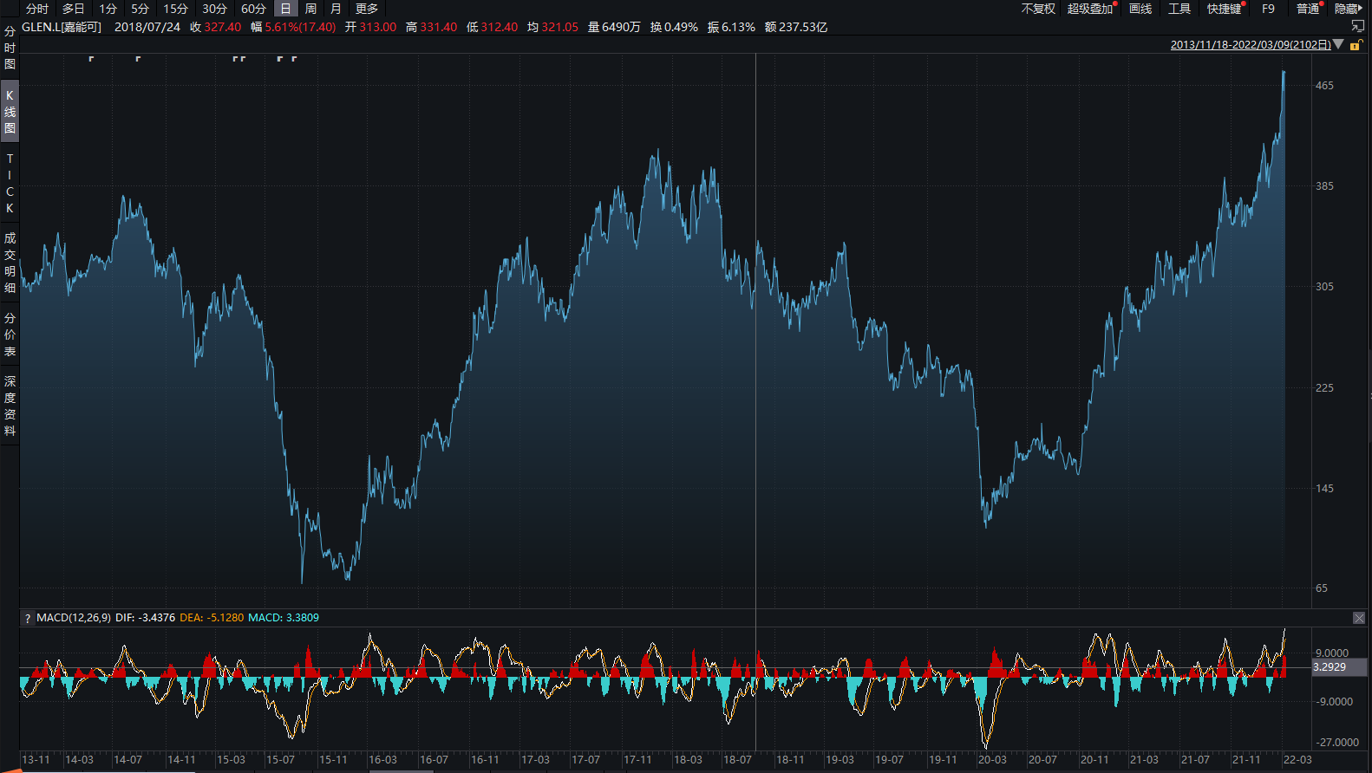Switch to 多日 multi-day period
This screenshot has height=773, width=1372.
pos(74,9)
